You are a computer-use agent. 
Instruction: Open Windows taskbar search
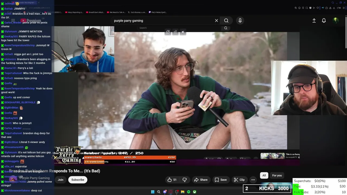(x=159, y=192)
